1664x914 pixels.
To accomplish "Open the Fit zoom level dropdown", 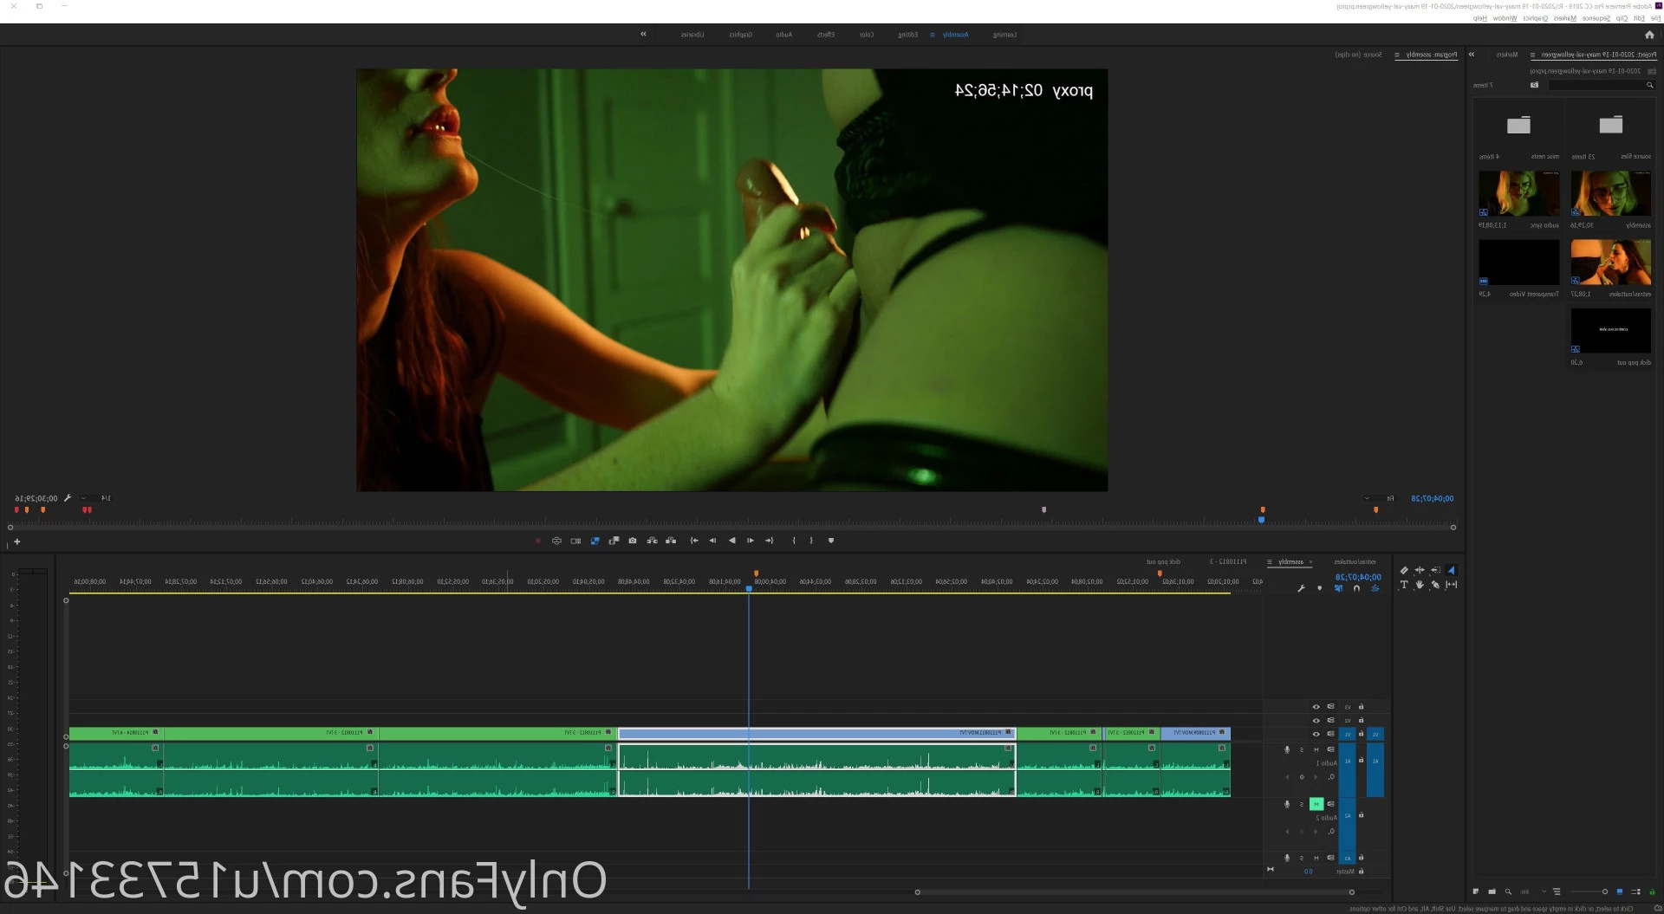I will [x=1380, y=498].
